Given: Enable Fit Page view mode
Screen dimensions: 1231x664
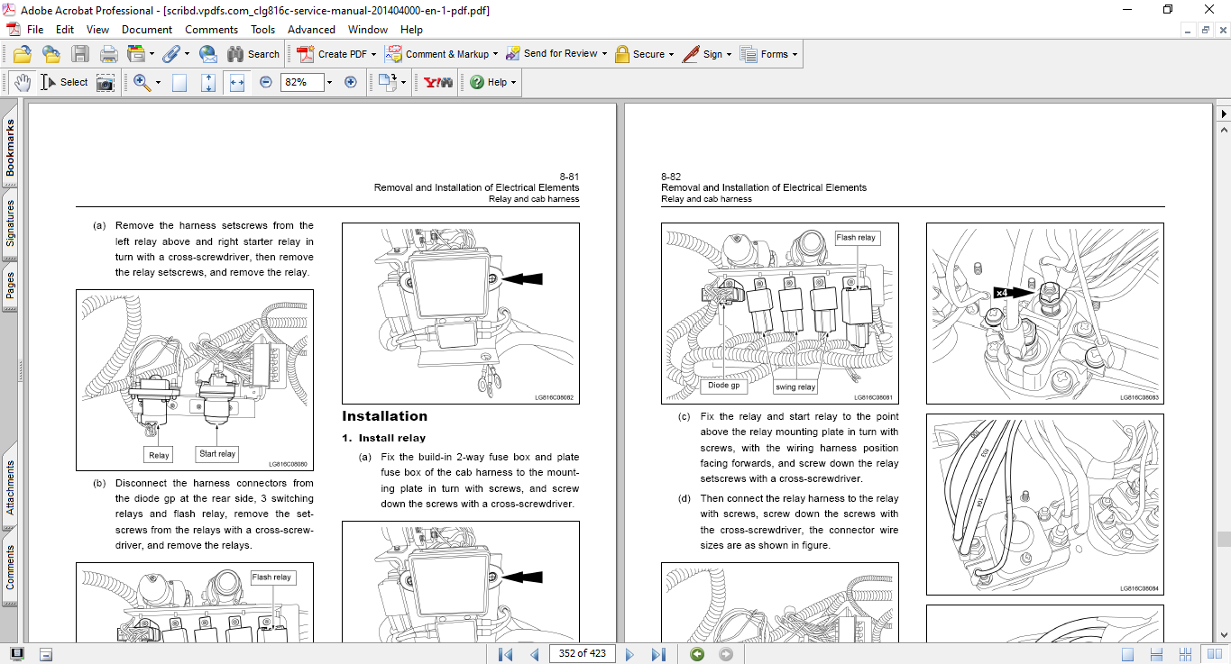Looking at the screenshot, I should tap(208, 82).
